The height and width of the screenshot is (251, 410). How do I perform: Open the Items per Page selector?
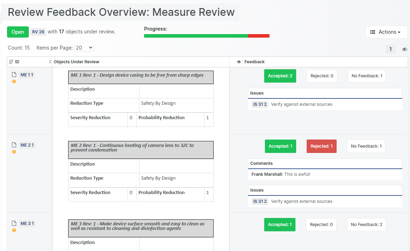click(x=84, y=48)
